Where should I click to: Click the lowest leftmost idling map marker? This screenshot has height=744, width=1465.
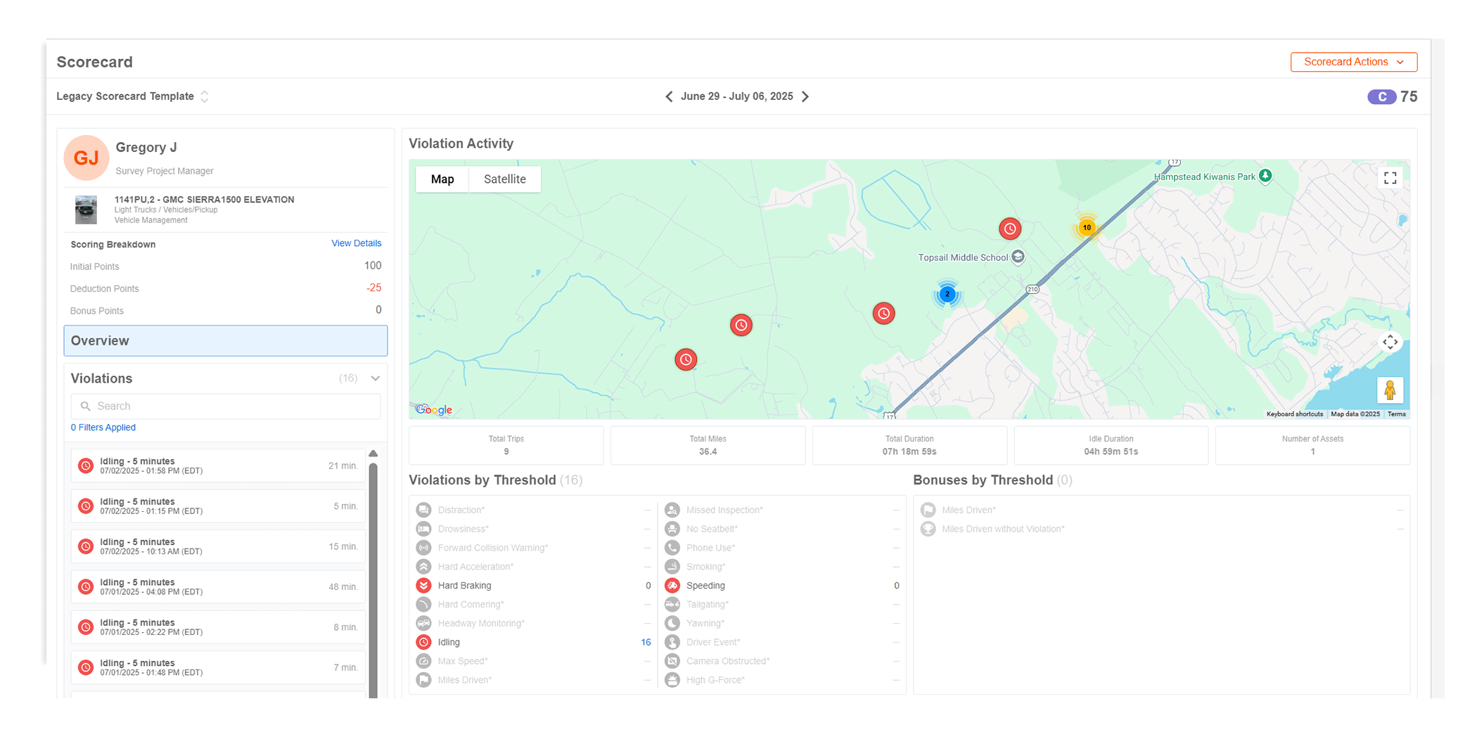(x=686, y=360)
